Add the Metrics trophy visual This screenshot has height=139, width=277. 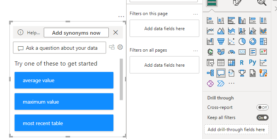click(x=242, y=73)
